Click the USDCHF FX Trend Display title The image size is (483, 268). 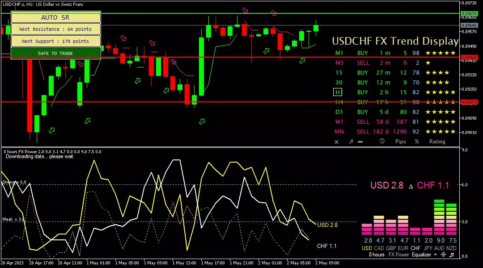tap(395, 41)
